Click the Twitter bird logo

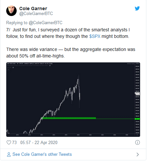pyautogui.click(x=137, y=8)
